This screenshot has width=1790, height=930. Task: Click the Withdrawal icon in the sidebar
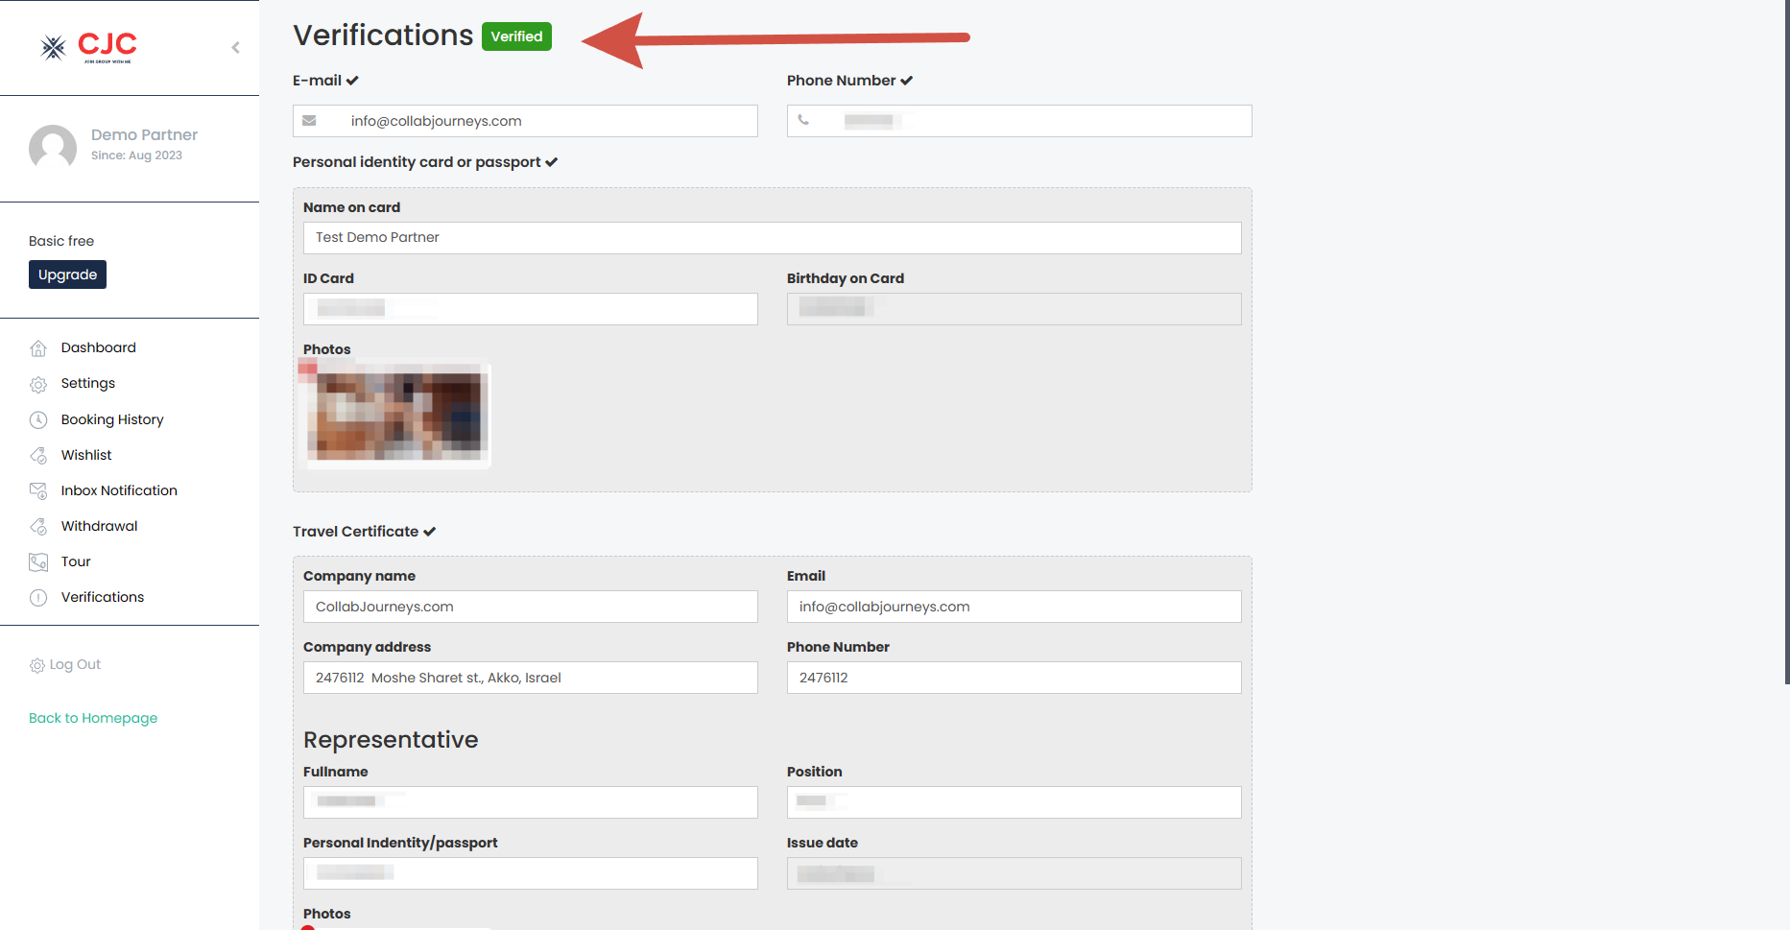pyautogui.click(x=38, y=526)
